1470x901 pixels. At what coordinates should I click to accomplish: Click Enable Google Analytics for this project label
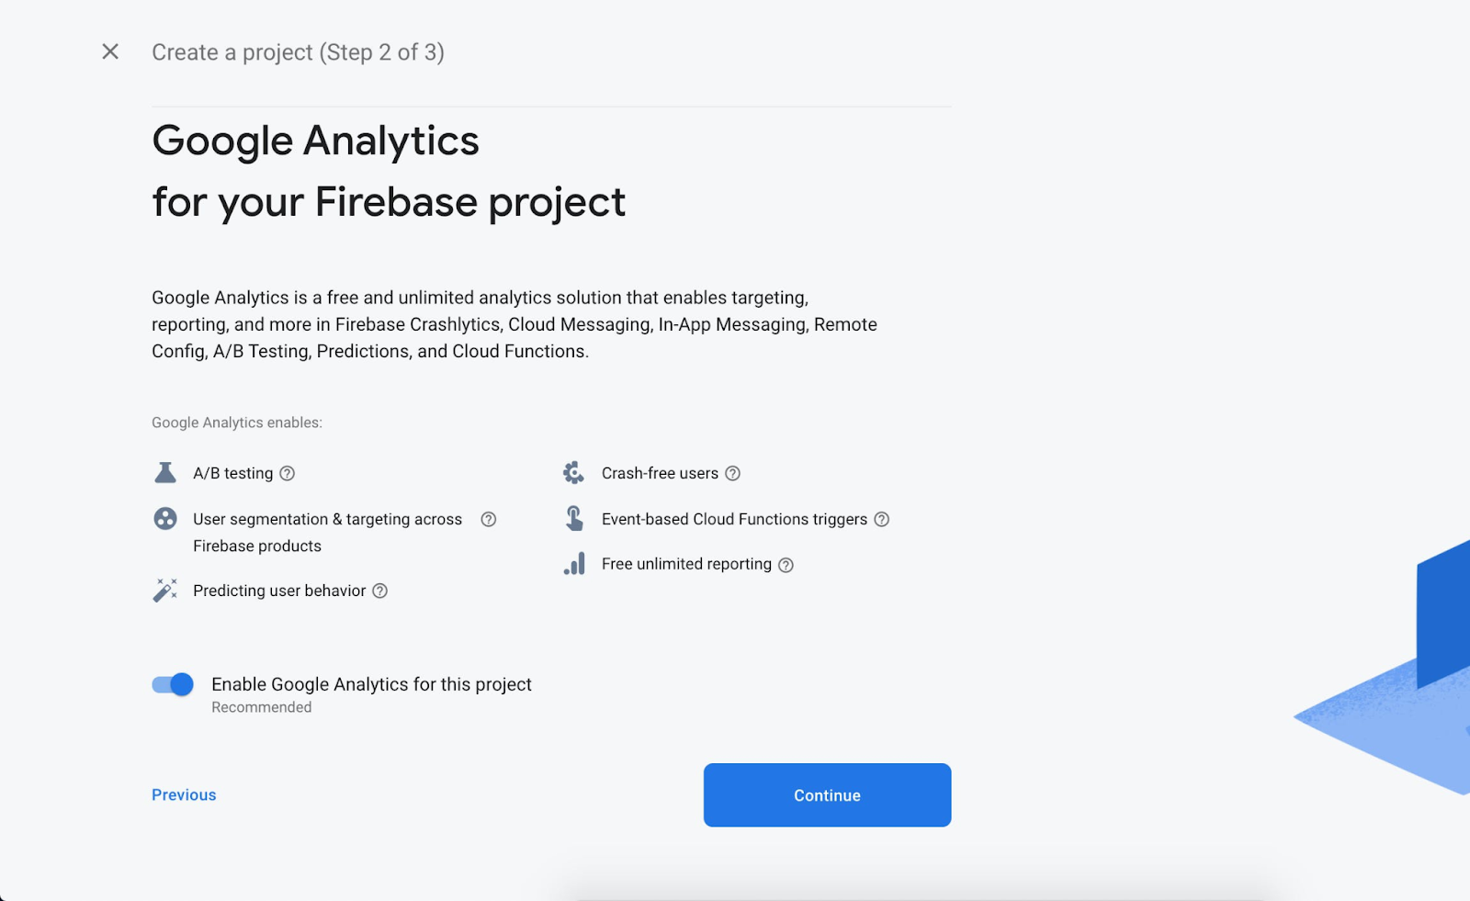pos(371,685)
